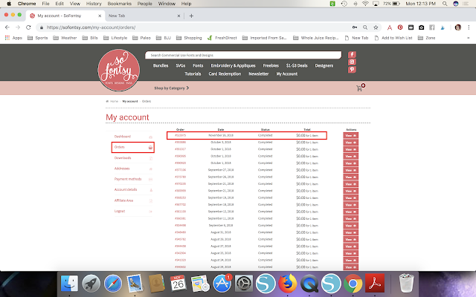Open the So Fontsy Instagram icon
This screenshot has width=476, height=297.
352,62
